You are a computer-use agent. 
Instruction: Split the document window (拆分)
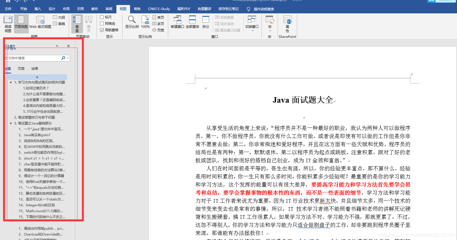pyautogui.click(x=206, y=22)
